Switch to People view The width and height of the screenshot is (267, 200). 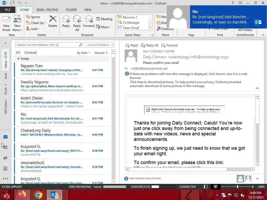[5, 158]
